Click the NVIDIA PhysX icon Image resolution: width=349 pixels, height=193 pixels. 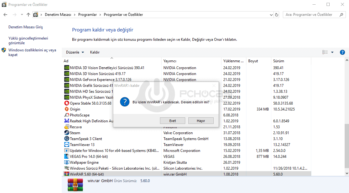66,97
